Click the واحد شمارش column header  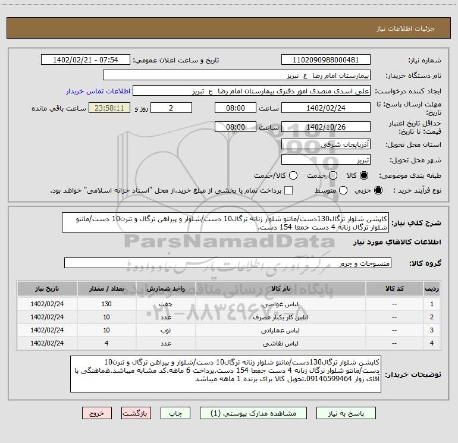tap(165, 289)
